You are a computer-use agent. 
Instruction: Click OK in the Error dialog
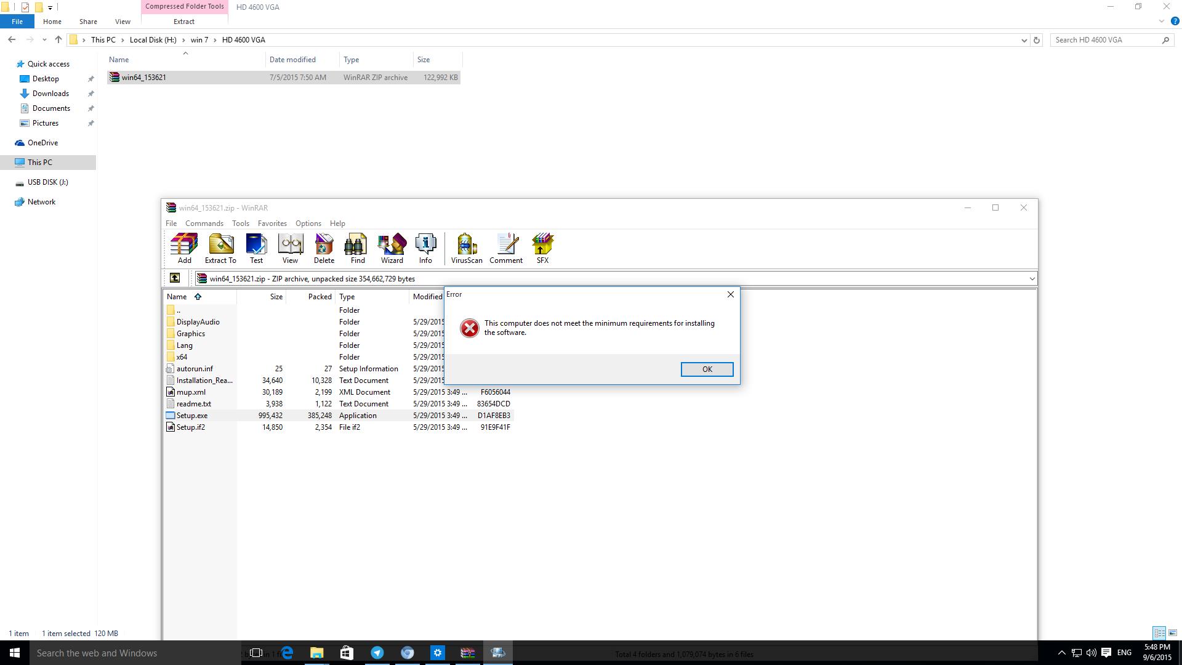[x=707, y=369]
